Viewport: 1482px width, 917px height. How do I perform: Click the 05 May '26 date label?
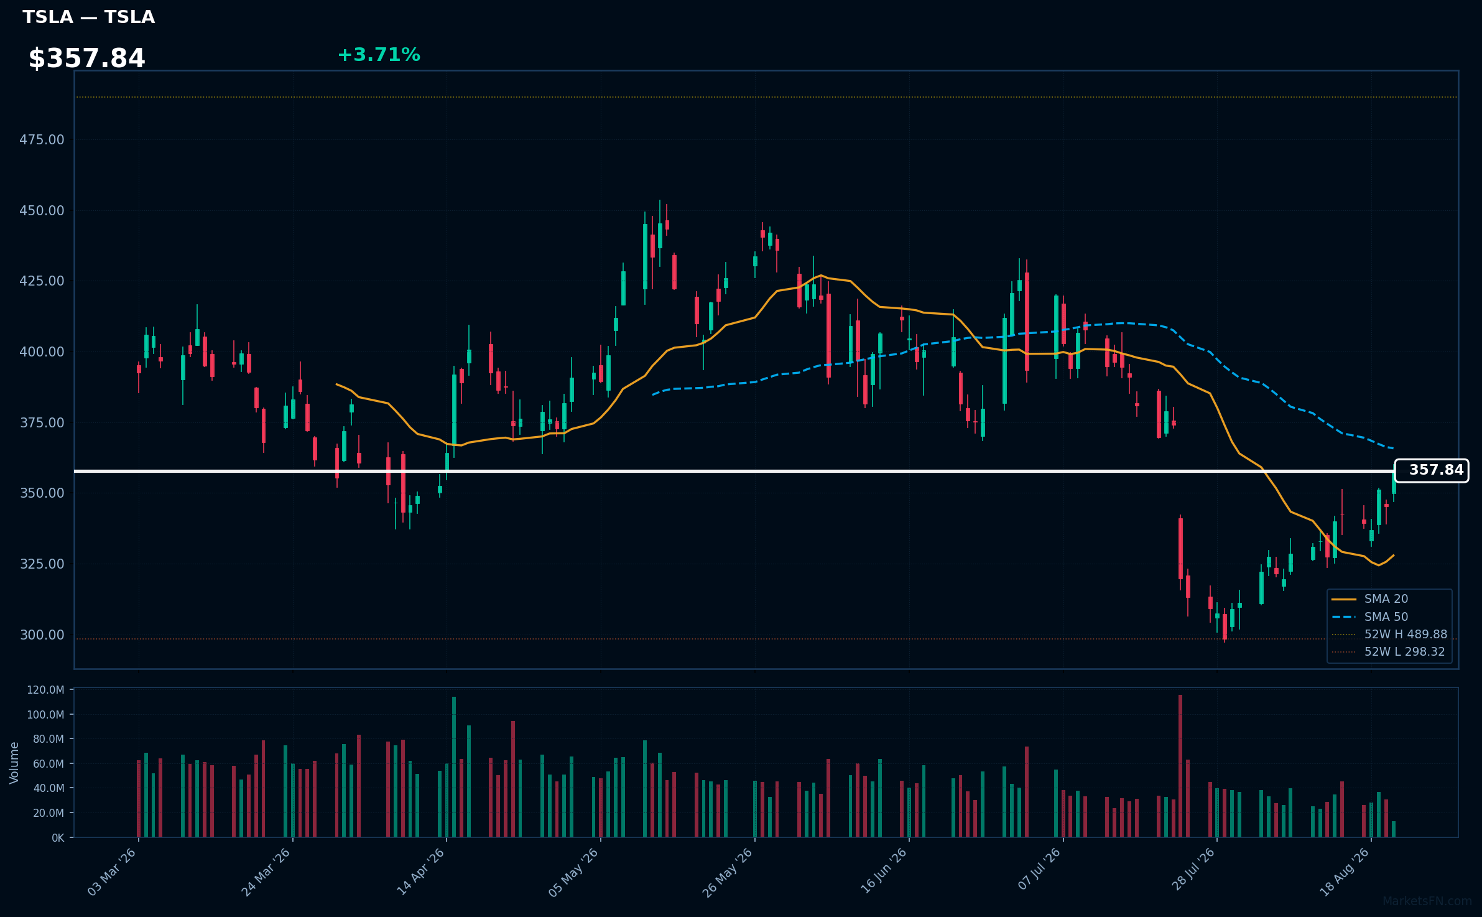click(x=573, y=872)
